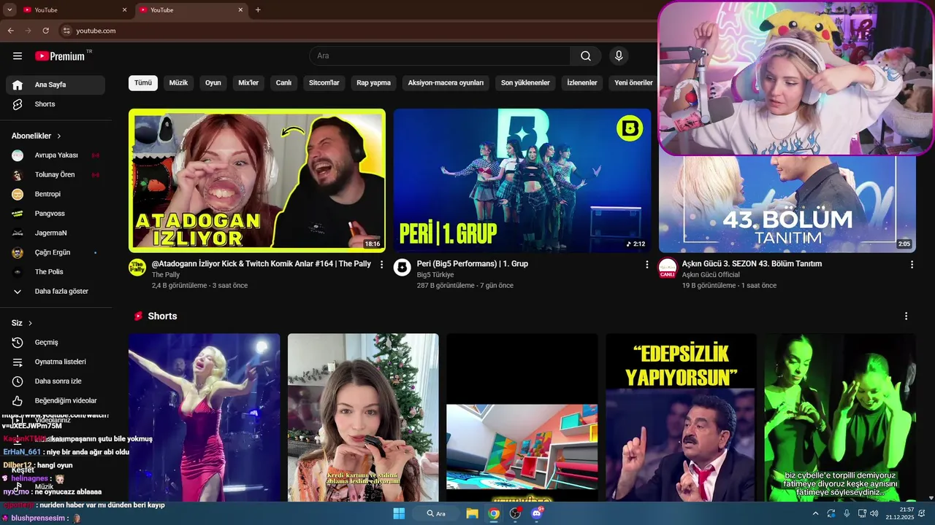Select the Oyun filter chip

click(x=213, y=83)
